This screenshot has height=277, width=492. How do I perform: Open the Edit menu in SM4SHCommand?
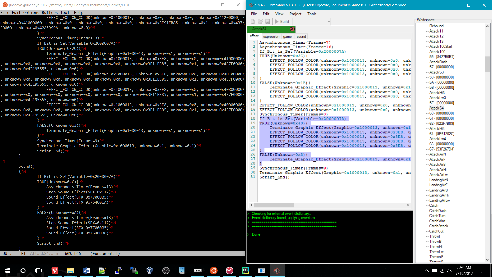click(266, 14)
